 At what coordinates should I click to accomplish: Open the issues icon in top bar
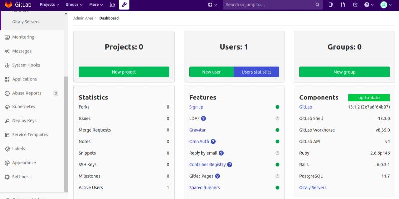click(x=331, y=5)
